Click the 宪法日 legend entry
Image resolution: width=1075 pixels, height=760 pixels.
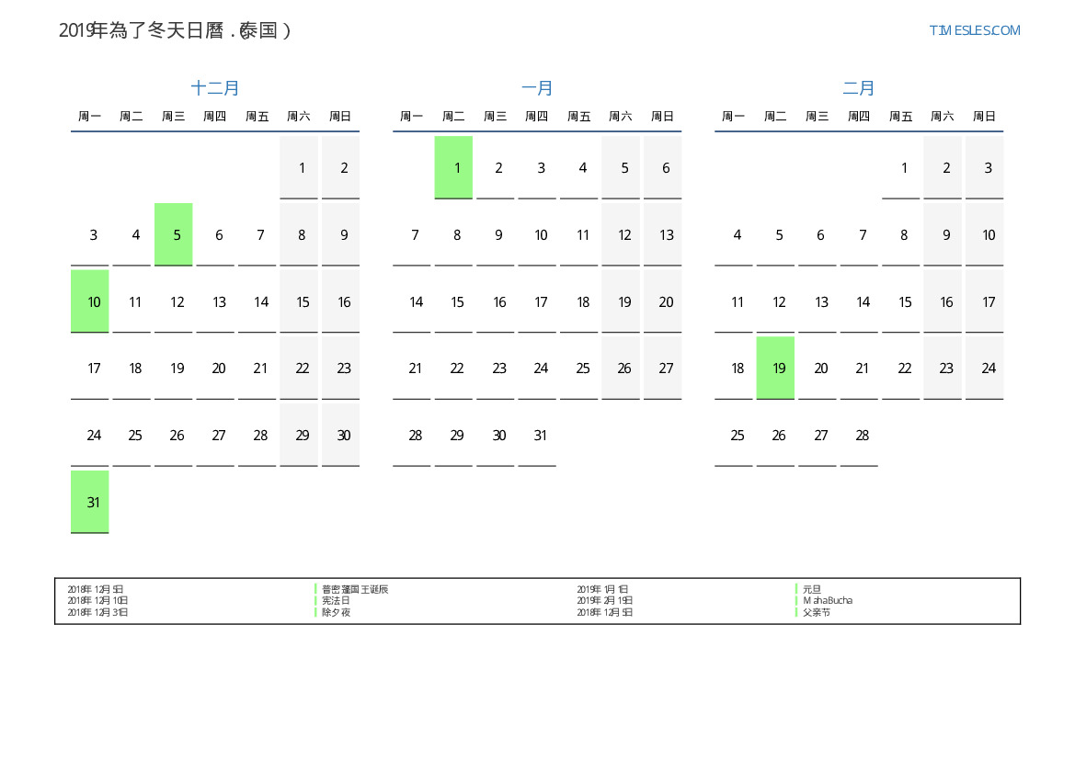tap(336, 600)
